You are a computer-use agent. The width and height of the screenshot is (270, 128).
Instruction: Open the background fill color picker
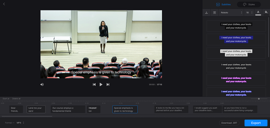(266, 12)
